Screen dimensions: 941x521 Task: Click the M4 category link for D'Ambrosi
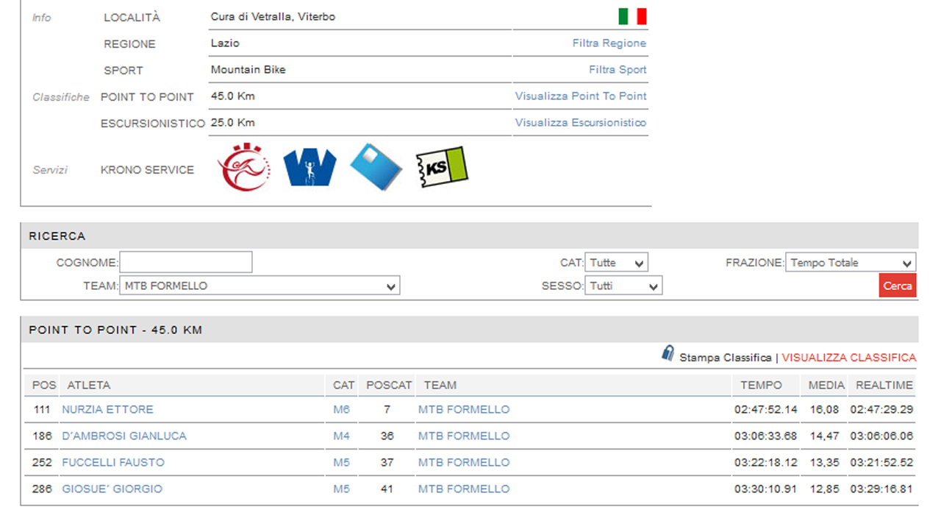(x=341, y=436)
